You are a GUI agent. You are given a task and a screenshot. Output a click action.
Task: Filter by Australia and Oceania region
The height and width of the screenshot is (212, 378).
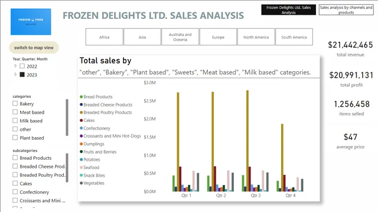coord(180,37)
